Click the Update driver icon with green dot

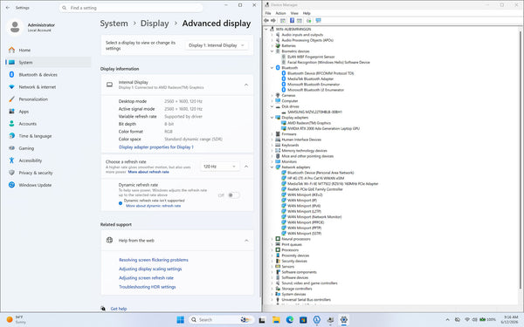(x=308, y=21)
